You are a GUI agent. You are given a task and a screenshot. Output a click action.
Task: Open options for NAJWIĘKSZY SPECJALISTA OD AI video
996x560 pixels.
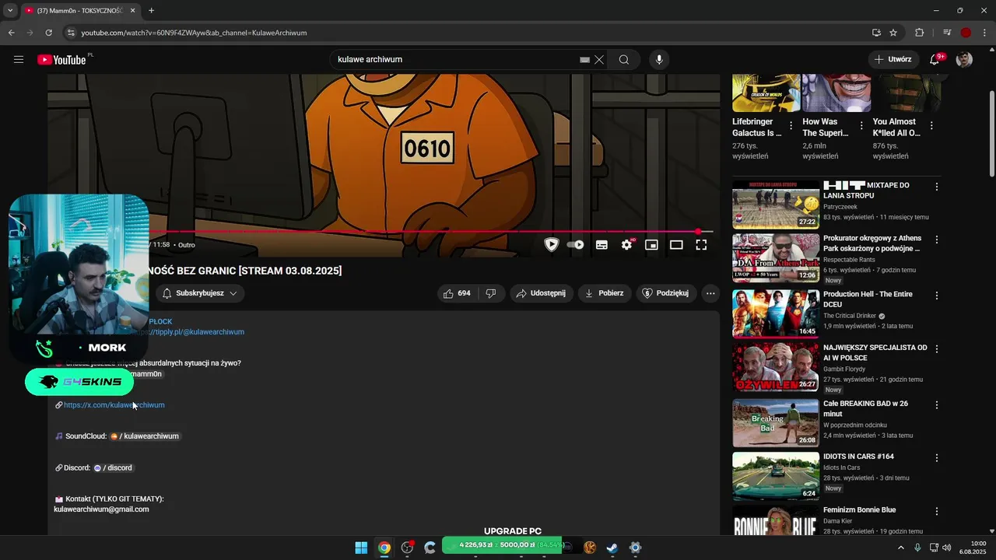(x=937, y=349)
